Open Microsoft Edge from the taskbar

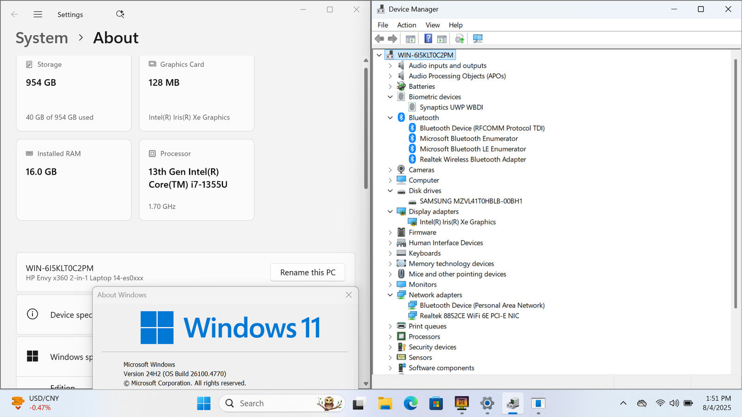coord(410,404)
